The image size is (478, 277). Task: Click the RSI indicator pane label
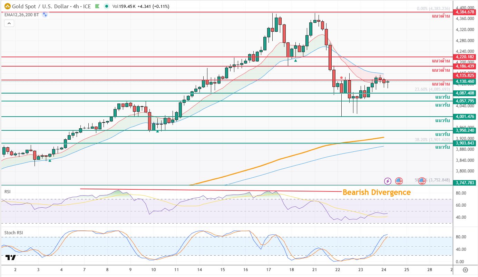8,191
